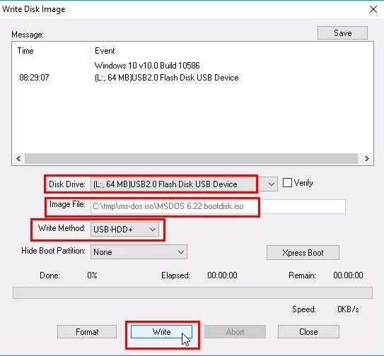Click the Done 0% value
Viewport: 384px width, 356px height.
point(92,275)
